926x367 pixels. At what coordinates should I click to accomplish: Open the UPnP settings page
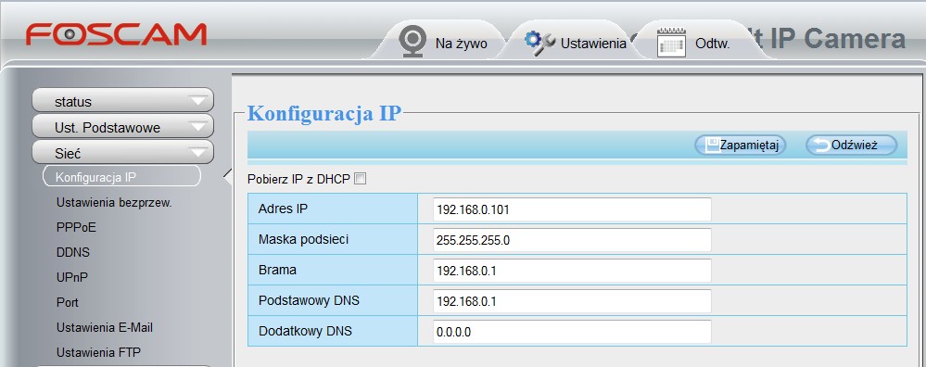point(72,277)
